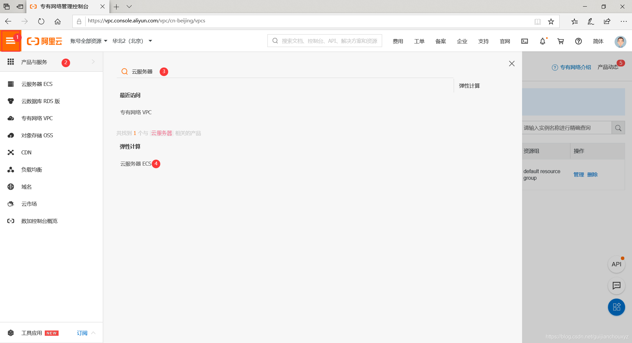Viewport: 632px width, 343px height.
Task: Open a new browser tab
Action: tap(117, 7)
